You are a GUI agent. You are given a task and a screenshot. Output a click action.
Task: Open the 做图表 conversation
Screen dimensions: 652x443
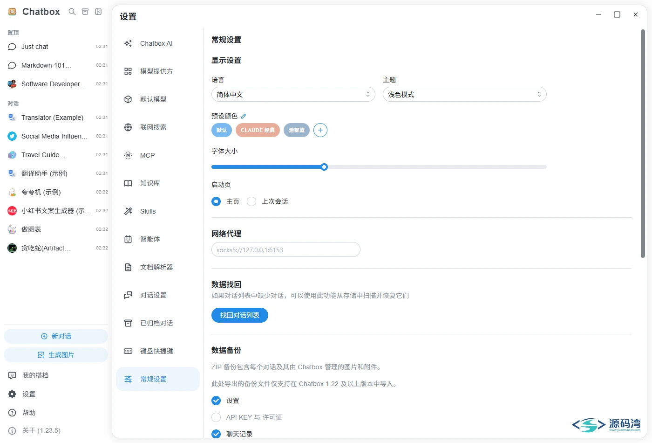point(56,229)
